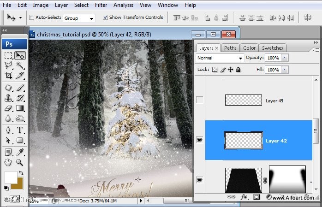This screenshot has height=207, width=322.
Task: Open the Opacity slider arrow
Action: [285, 58]
